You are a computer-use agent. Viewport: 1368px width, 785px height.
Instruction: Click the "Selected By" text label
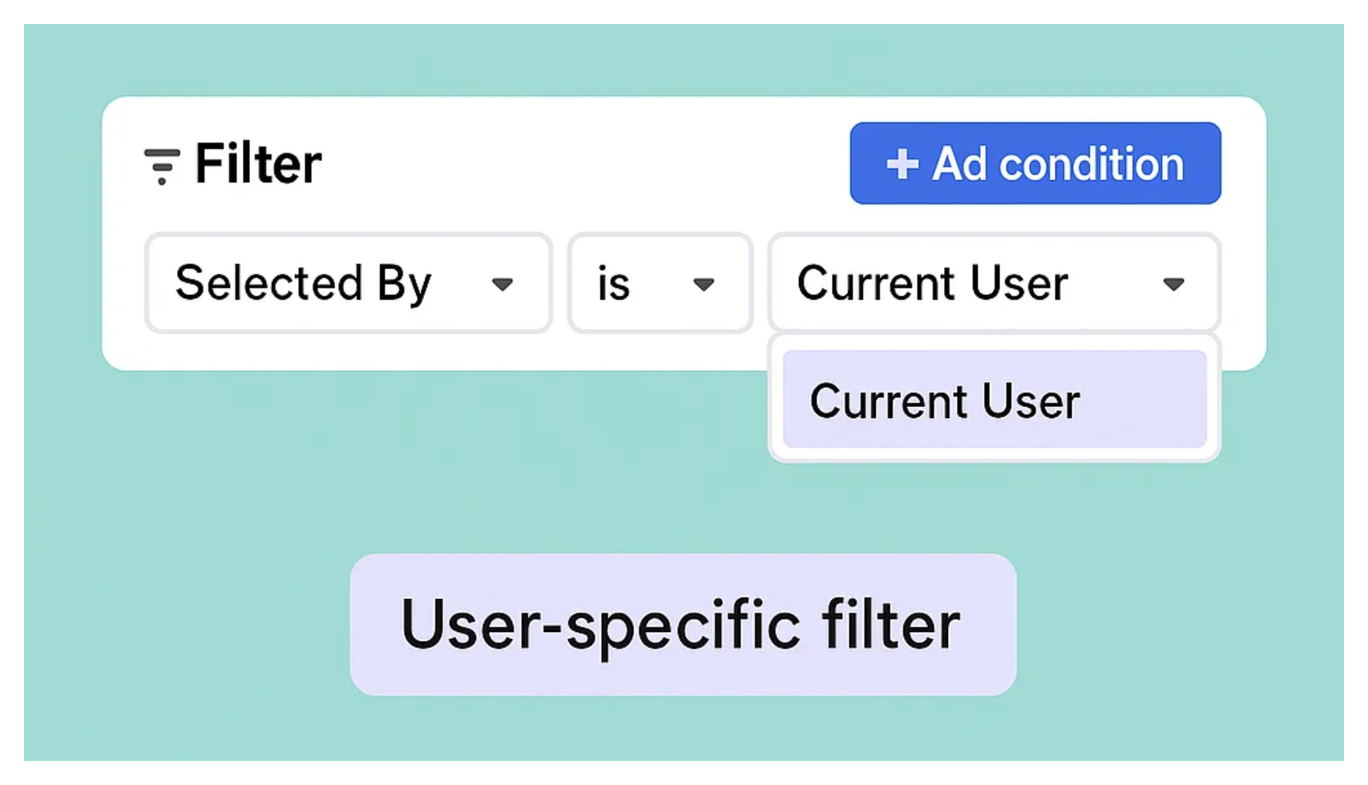pyautogui.click(x=303, y=283)
